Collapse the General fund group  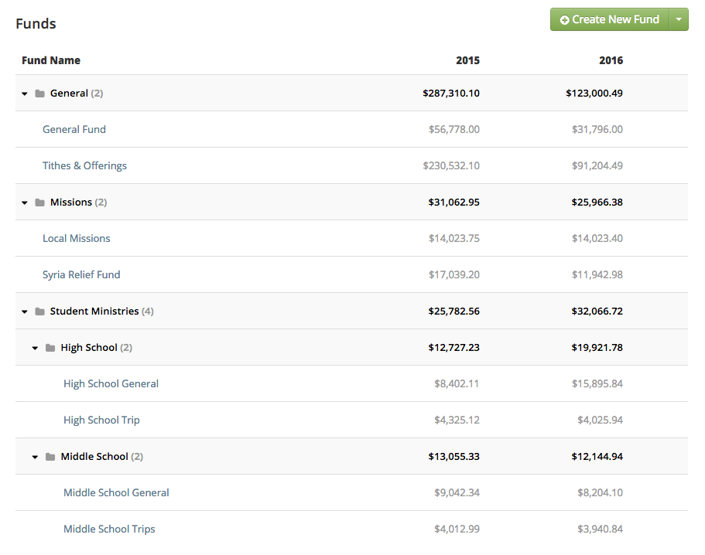[24, 93]
